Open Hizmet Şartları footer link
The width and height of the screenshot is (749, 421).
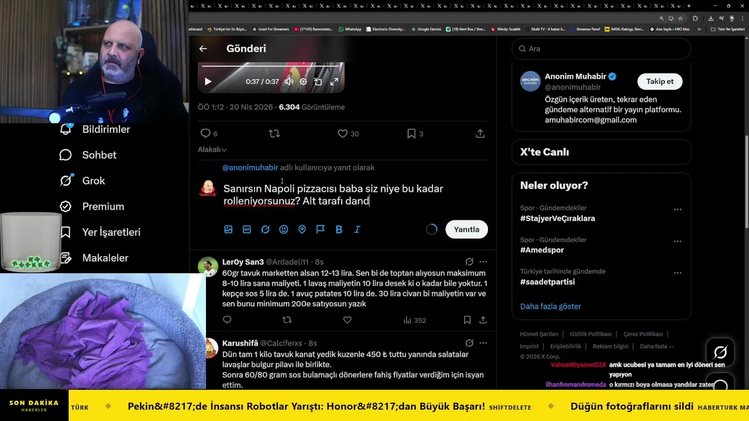pos(539,334)
